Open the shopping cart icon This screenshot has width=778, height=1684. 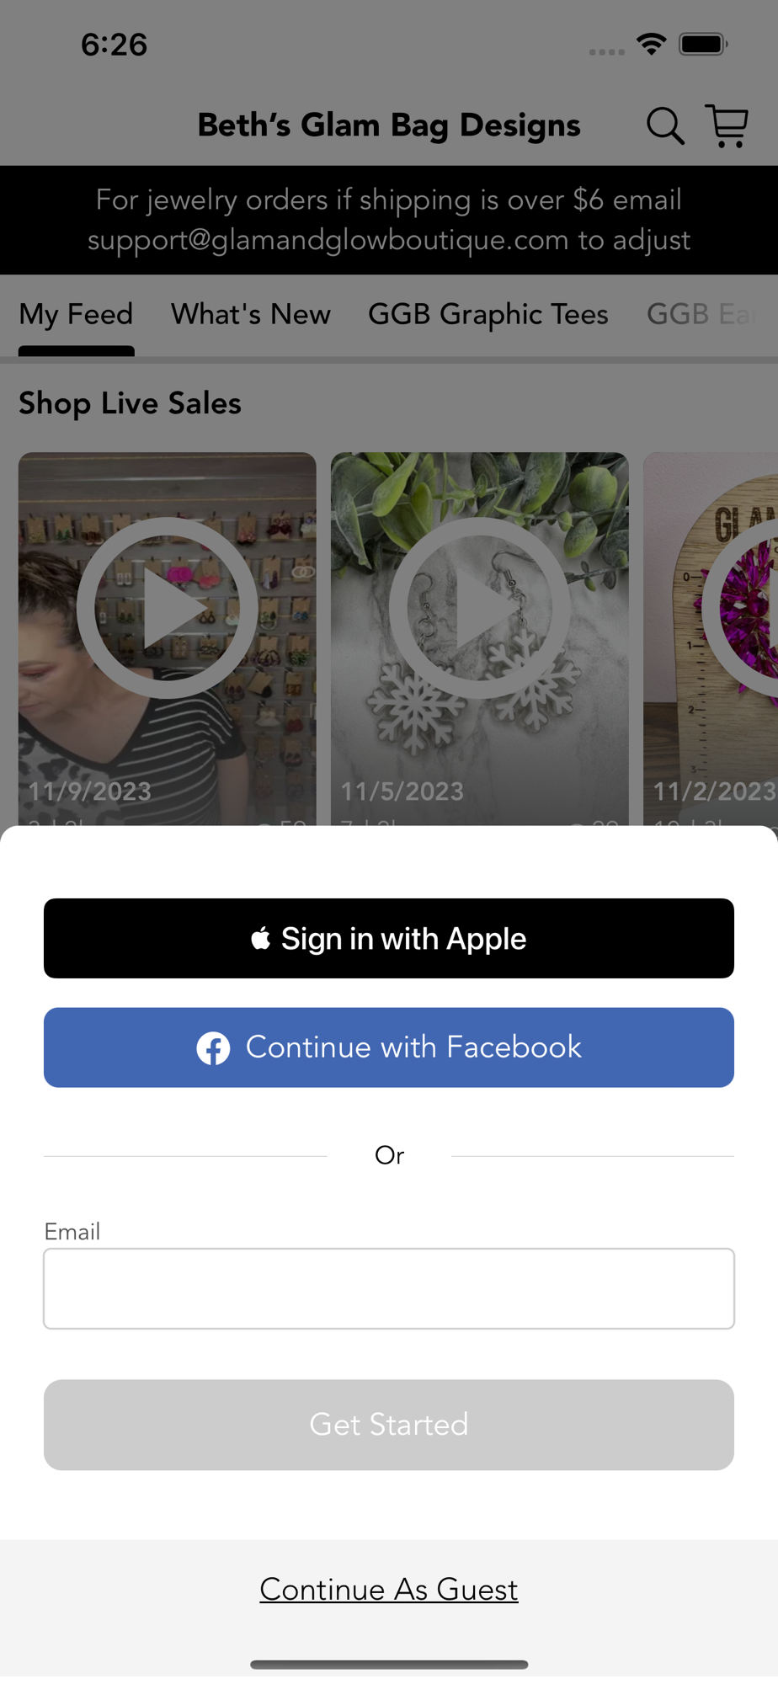727,126
